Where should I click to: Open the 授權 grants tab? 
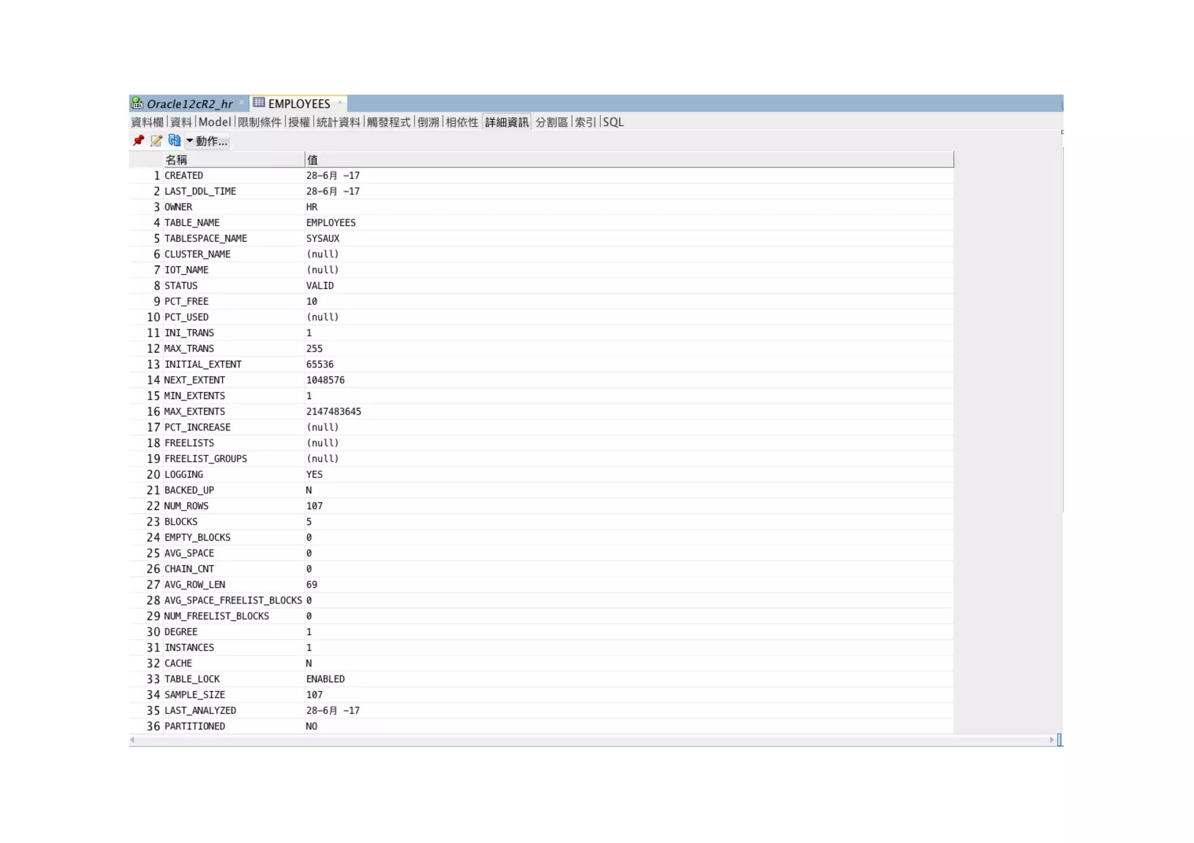299,122
